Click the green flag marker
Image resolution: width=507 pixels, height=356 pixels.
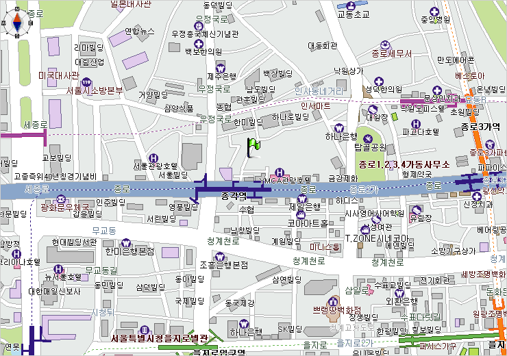[x=254, y=146]
